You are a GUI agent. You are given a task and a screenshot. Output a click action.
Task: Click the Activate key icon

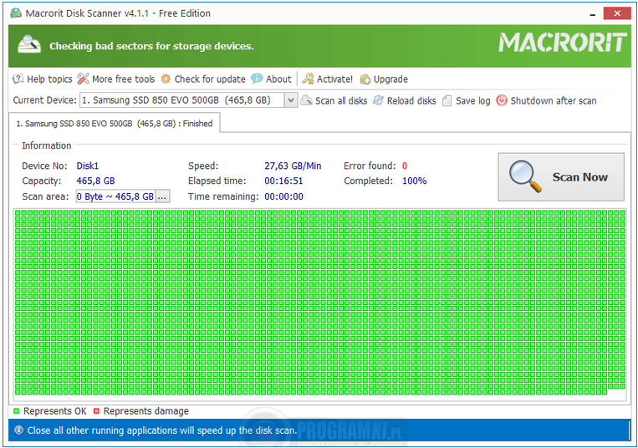point(308,79)
